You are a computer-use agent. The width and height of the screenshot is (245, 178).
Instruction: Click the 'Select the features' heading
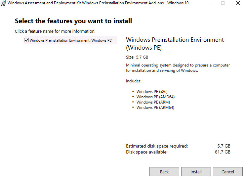[x=73, y=21]
